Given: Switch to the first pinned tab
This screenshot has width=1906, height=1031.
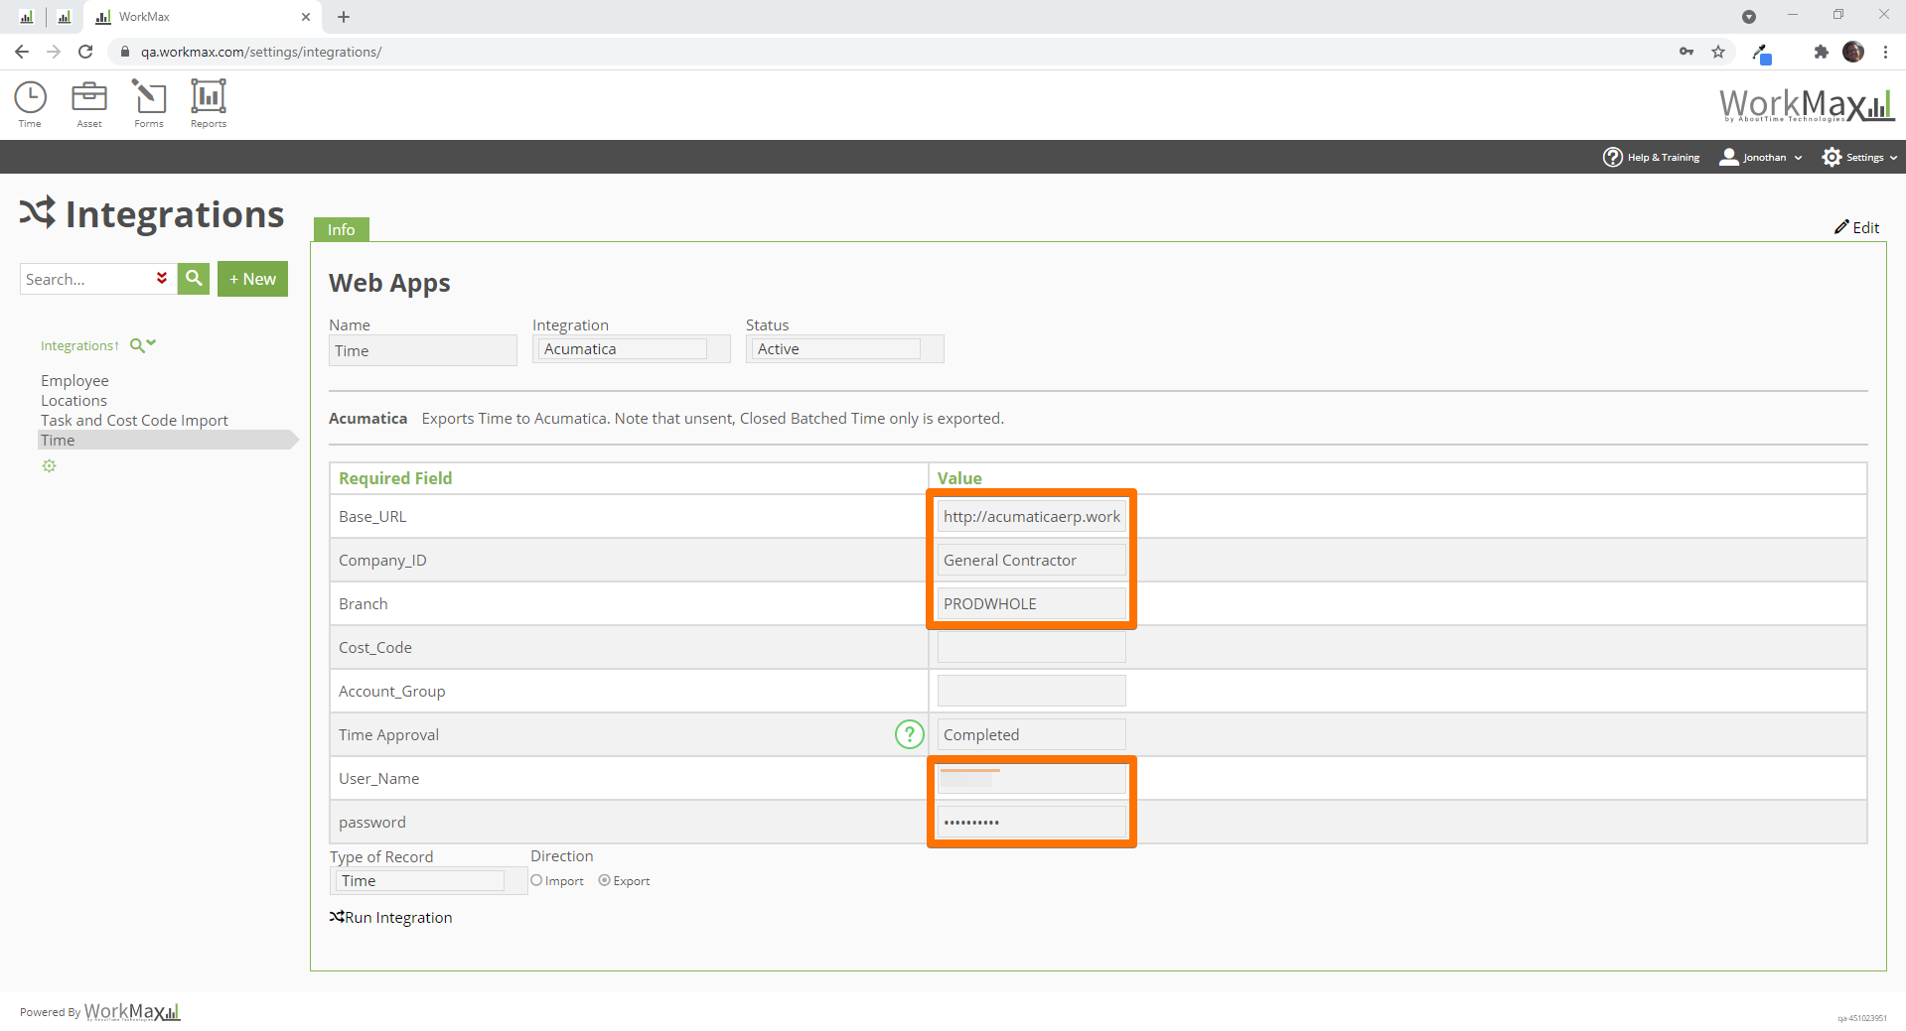Looking at the screenshot, I should pyautogui.click(x=27, y=17).
